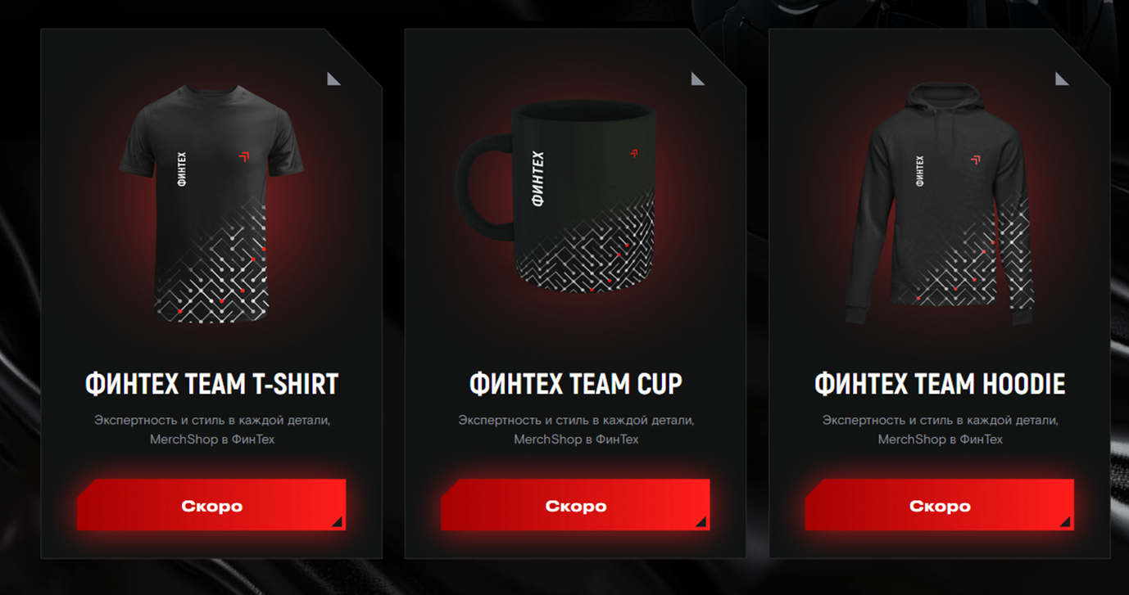Select the black mug product image
Image resolution: width=1129 pixels, height=595 pixels.
point(555,196)
